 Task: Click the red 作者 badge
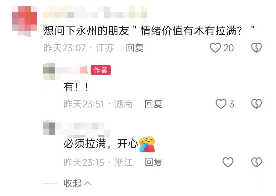tap(100, 70)
